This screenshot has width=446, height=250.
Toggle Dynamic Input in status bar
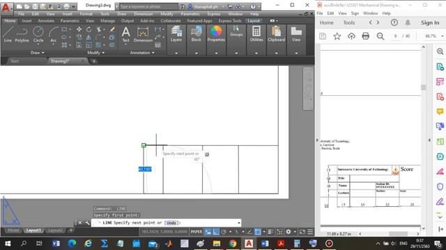pyautogui.click(x=208, y=232)
